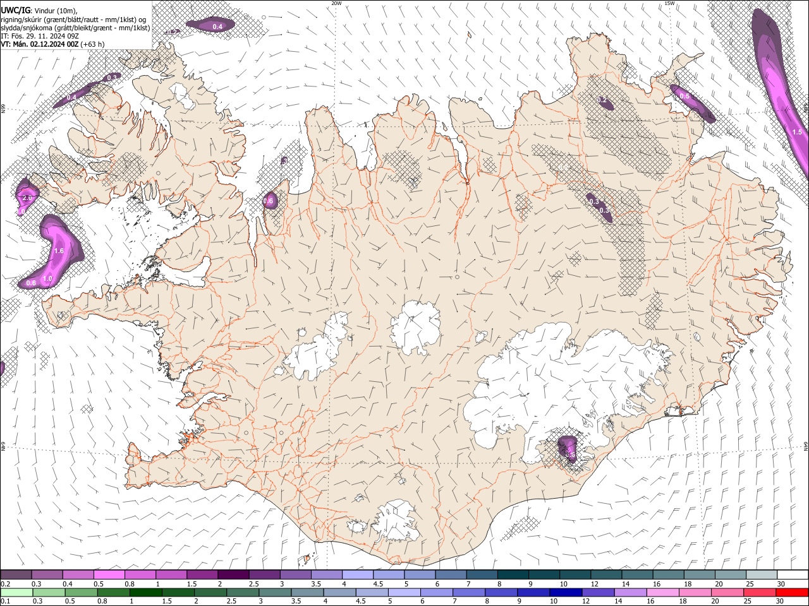
Task: Click the purple blob south of Vatnajökull
Action: tap(569, 449)
